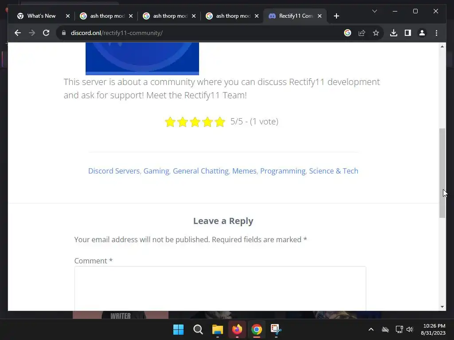Open Chrome three-dot menu
454x340 pixels.
click(x=436, y=33)
